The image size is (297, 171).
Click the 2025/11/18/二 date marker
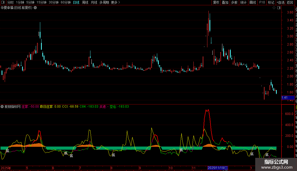point(218,168)
